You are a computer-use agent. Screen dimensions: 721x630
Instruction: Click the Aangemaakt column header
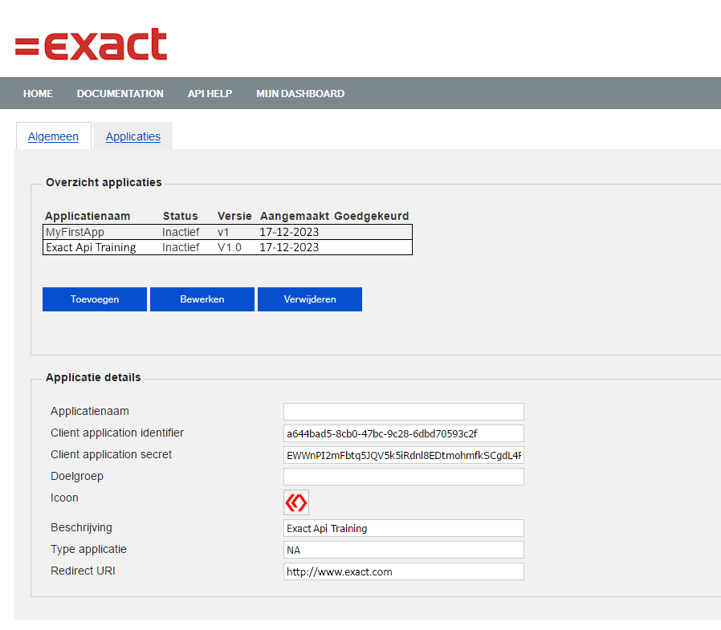295,216
